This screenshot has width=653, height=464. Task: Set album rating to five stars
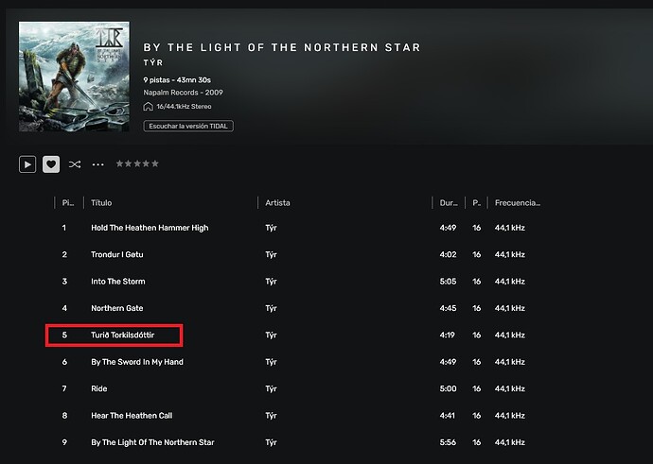click(x=155, y=163)
